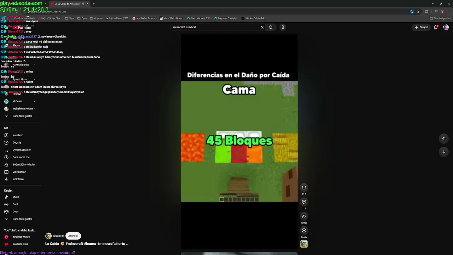453x255 pixels.
Task: Open the @izap187 channel link
Action: (58, 236)
